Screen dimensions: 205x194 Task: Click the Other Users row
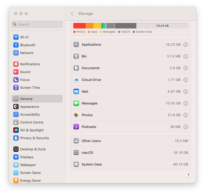[x=131, y=141]
